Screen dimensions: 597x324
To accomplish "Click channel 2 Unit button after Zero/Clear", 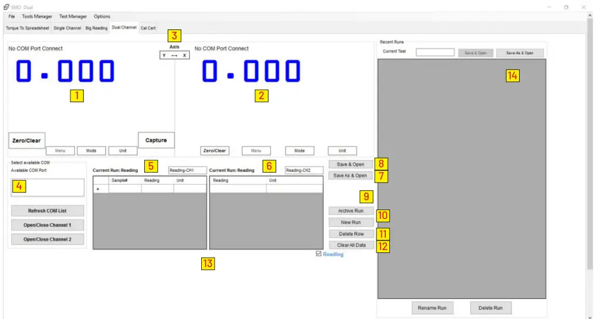I will 342,151.
